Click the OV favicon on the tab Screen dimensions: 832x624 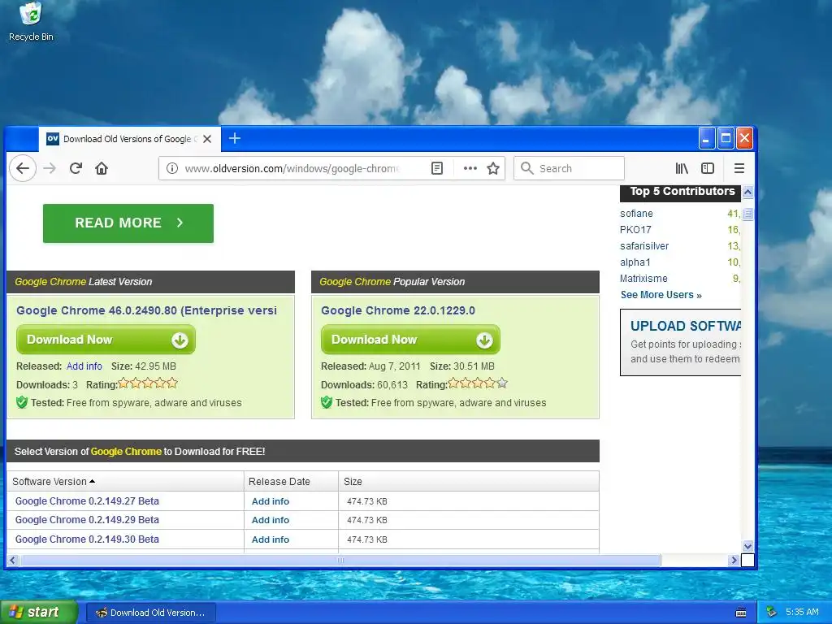(53, 139)
